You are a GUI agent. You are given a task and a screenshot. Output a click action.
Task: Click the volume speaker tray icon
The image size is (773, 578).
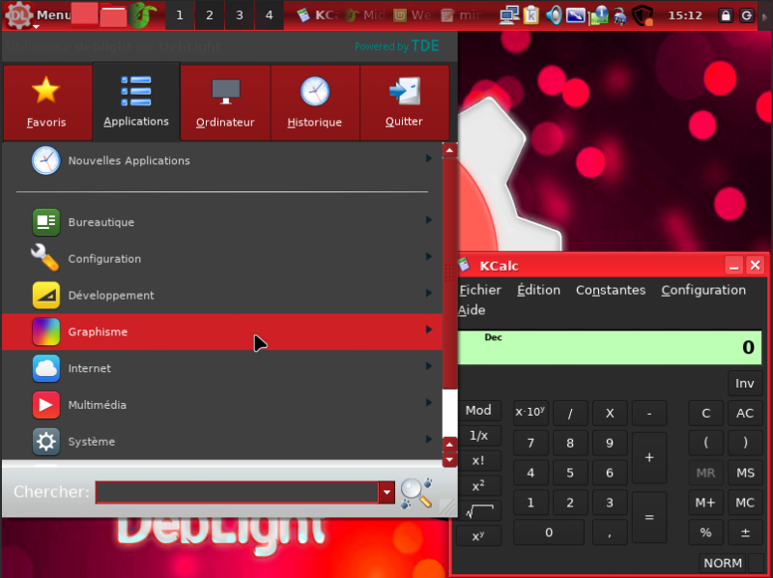pos(554,15)
